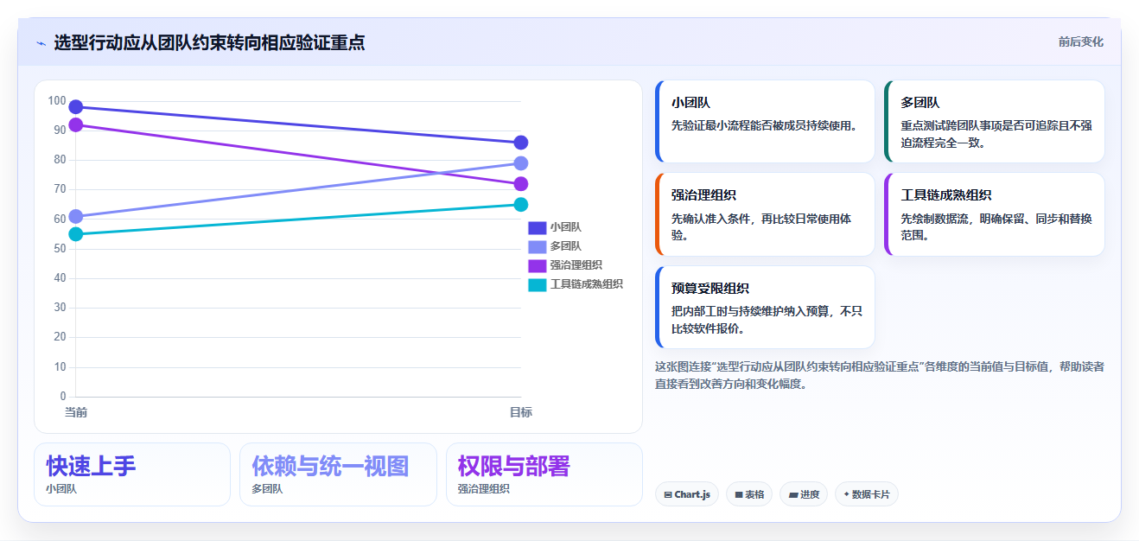Image resolution: width=1139 pixels, height=541 pixels.
Task: Click the 进度 tag
Action: click(x=804, y=494)
